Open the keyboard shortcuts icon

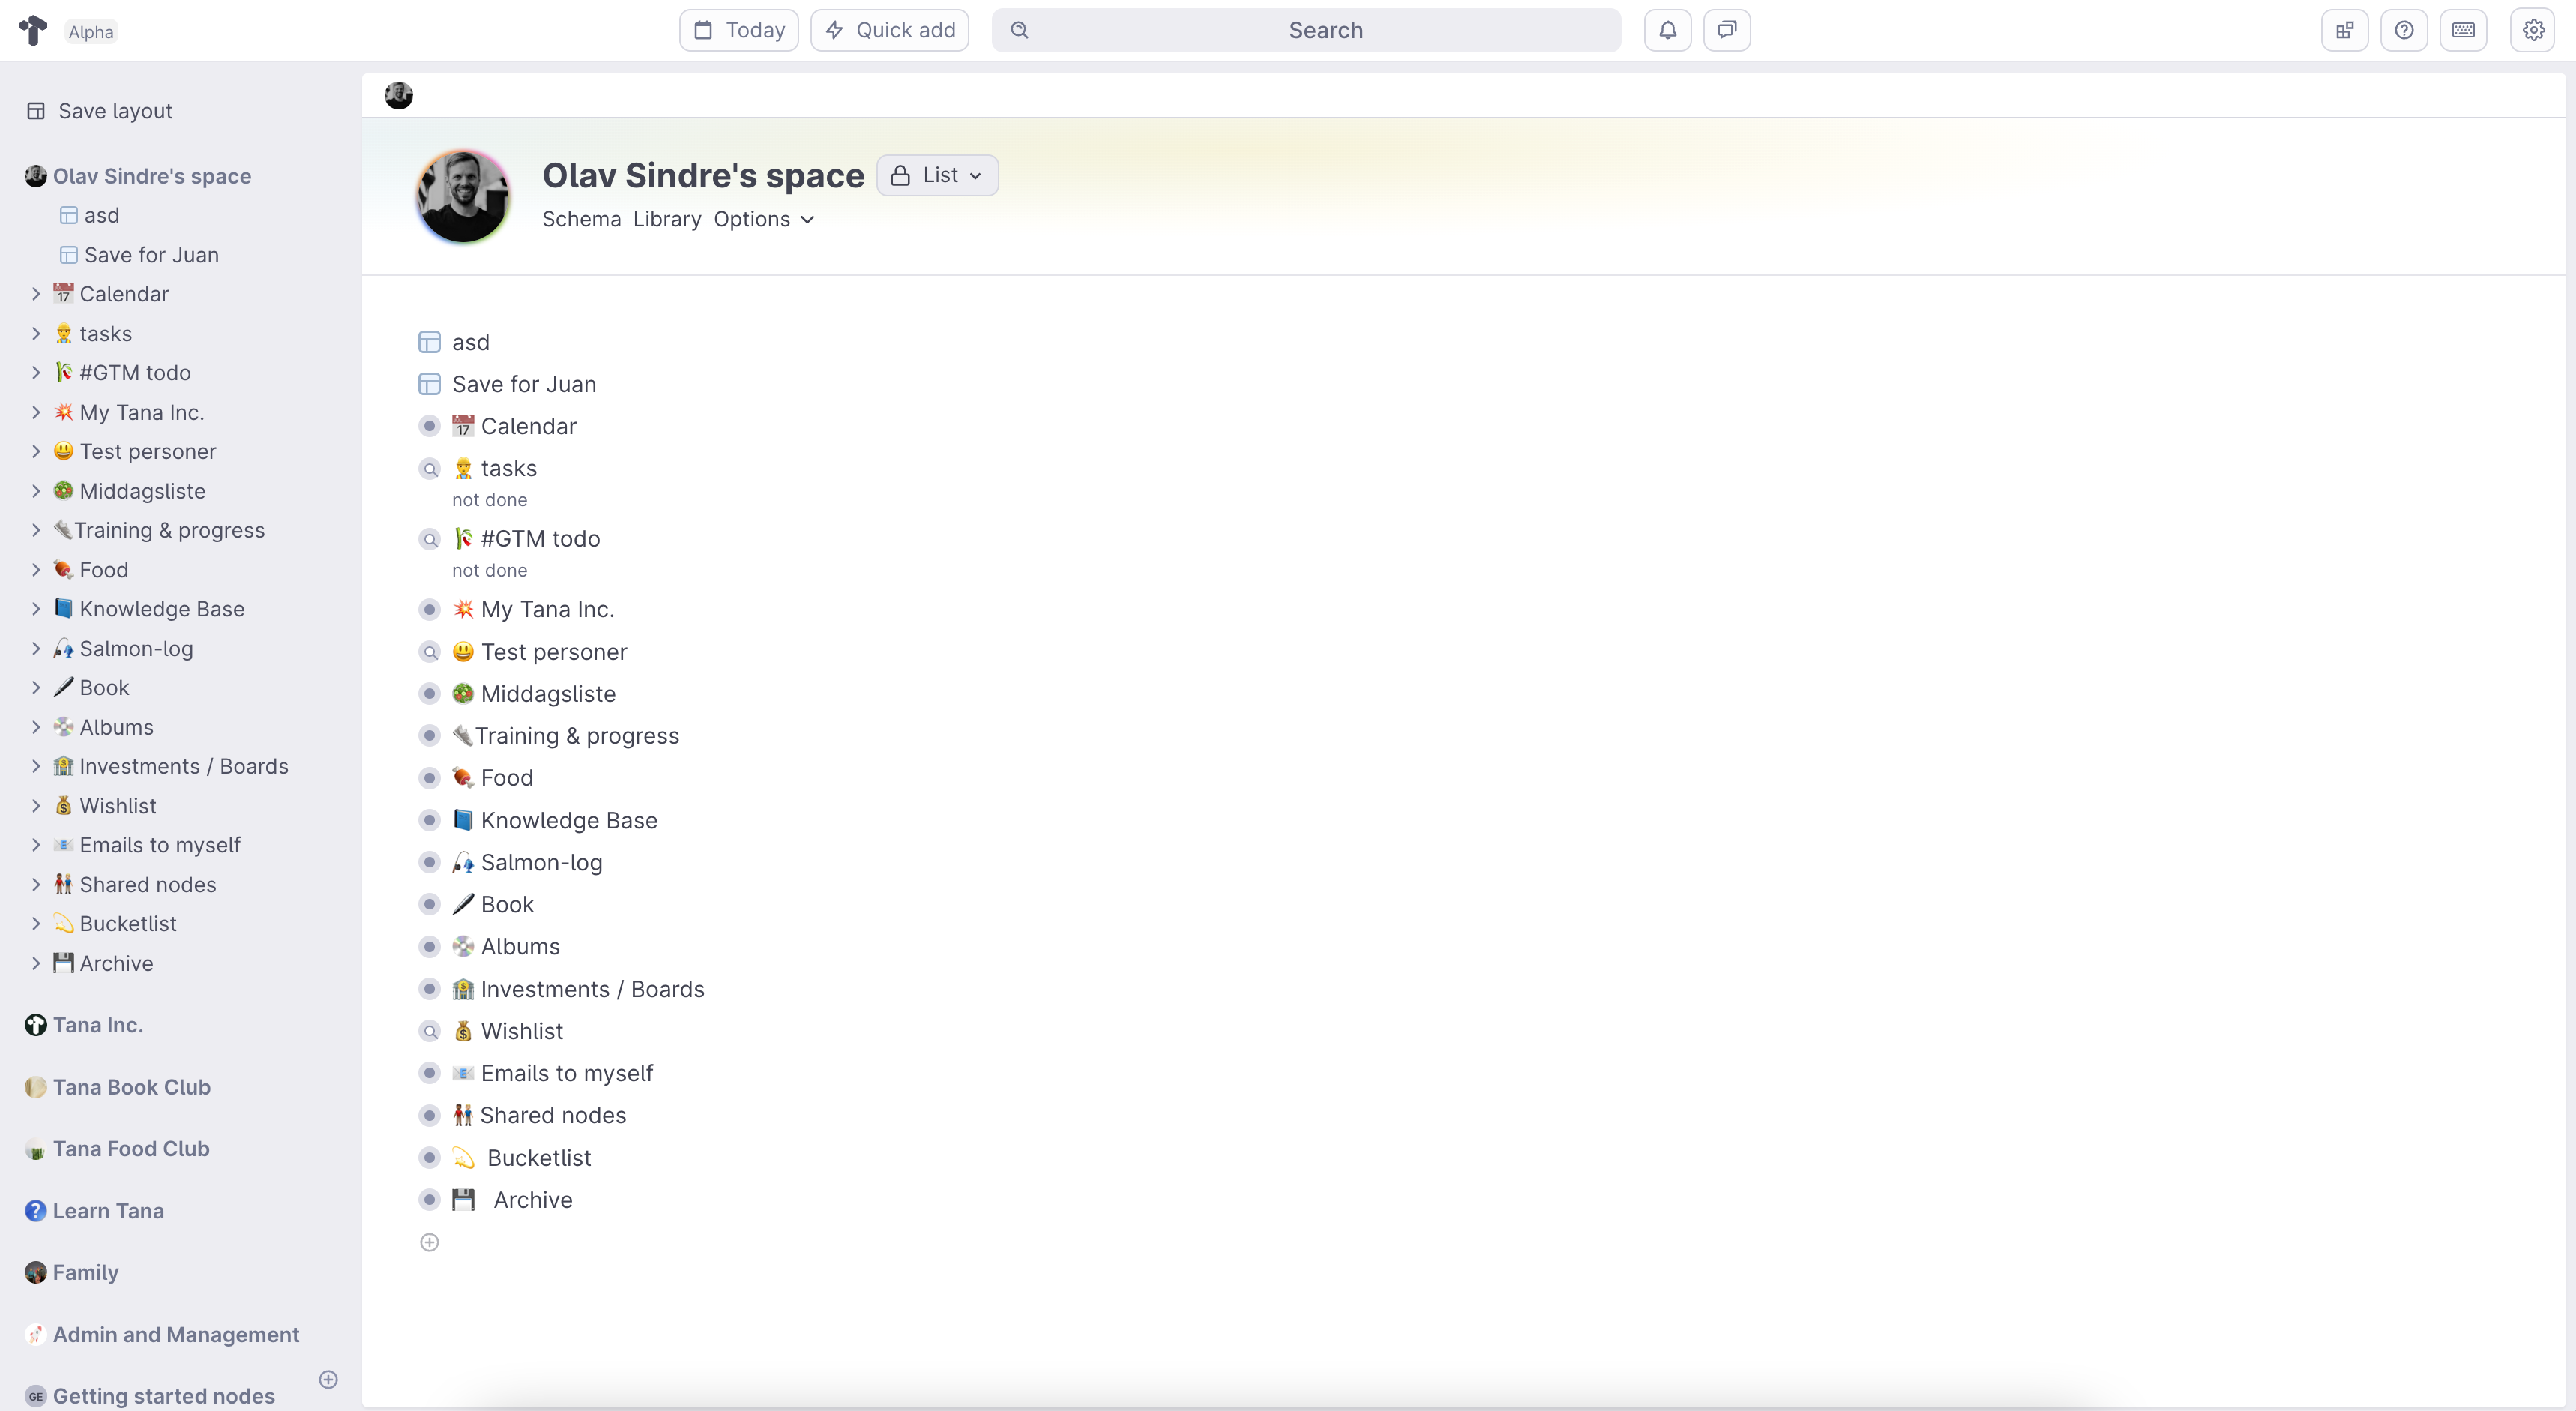coord(2463,30)
